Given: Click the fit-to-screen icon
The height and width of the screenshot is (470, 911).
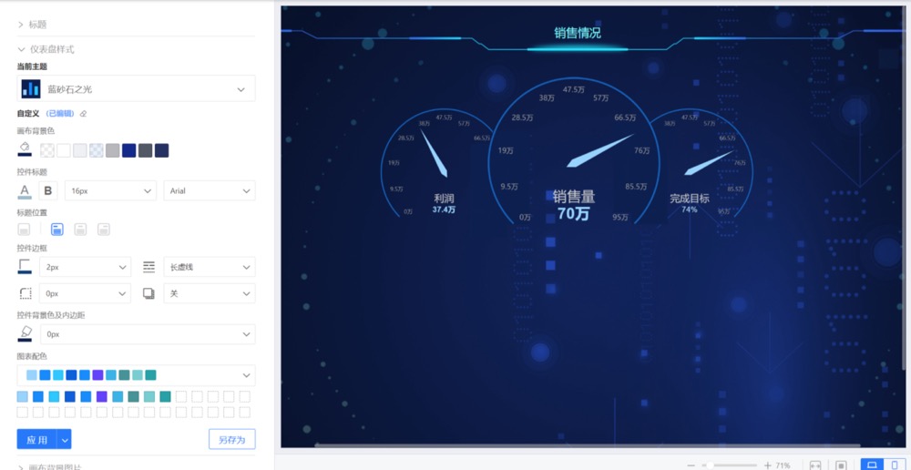Looking at the screenshot, I should tap(840, 465).
